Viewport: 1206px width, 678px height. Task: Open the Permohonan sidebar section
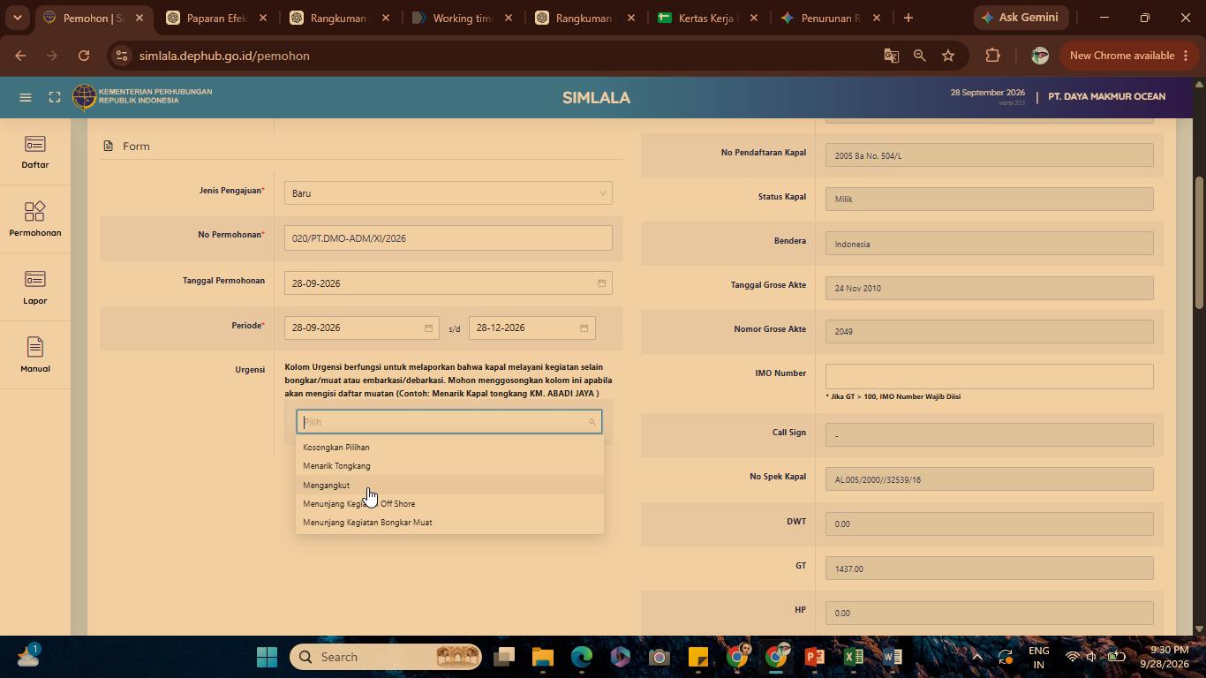pyautogui.click(x=35, y=220)
